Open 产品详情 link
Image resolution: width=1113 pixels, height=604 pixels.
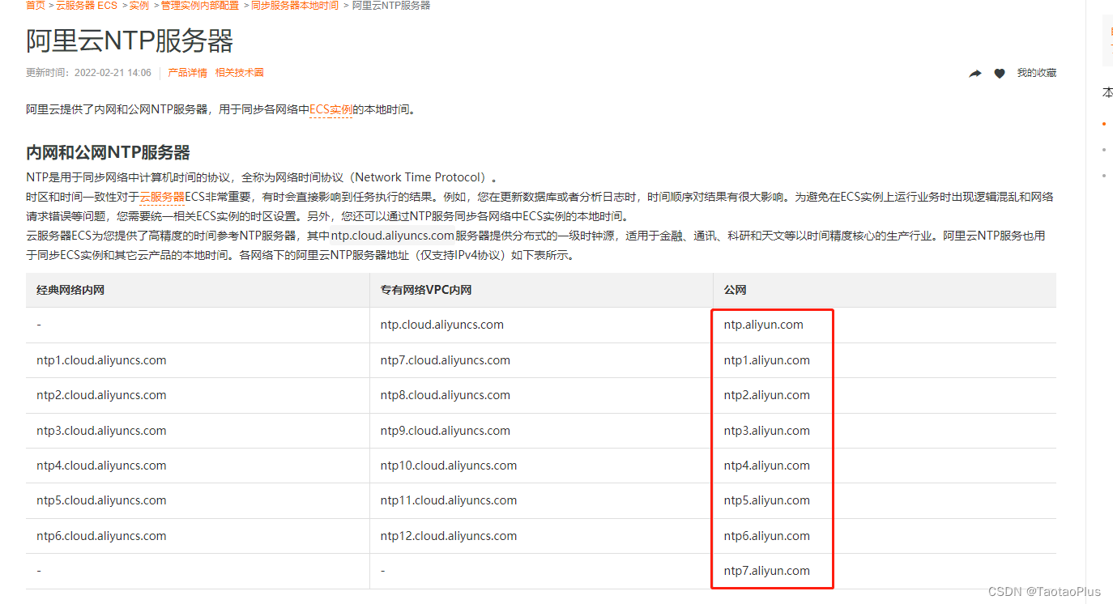click(x=188, y=73)
